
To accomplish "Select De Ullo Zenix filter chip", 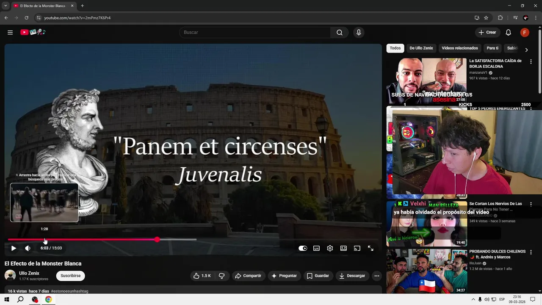I will (x=421, y=48).
